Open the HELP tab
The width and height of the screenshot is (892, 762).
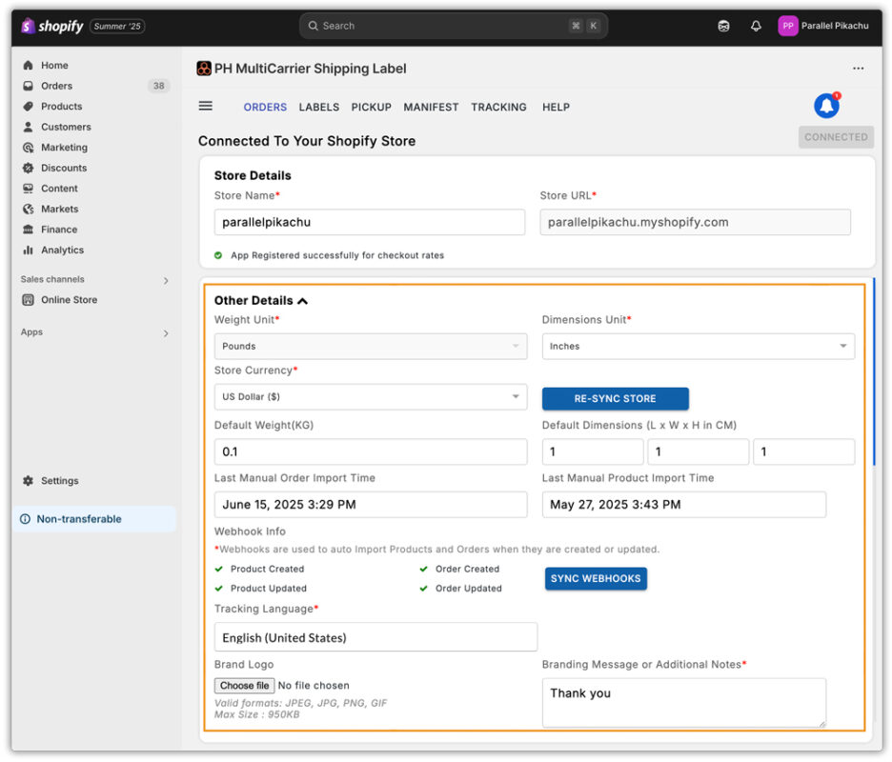point(556,107)
